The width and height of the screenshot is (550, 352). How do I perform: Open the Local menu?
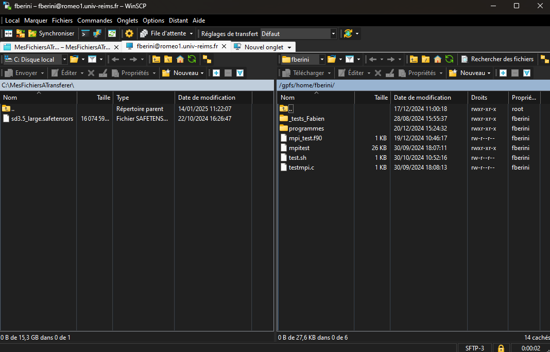click(12, 20)
